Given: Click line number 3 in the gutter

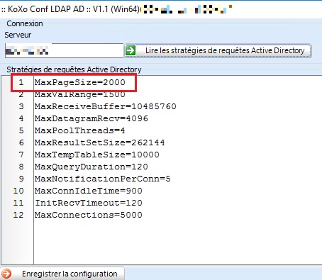Looking at the screenshot, I should (21, 106).
